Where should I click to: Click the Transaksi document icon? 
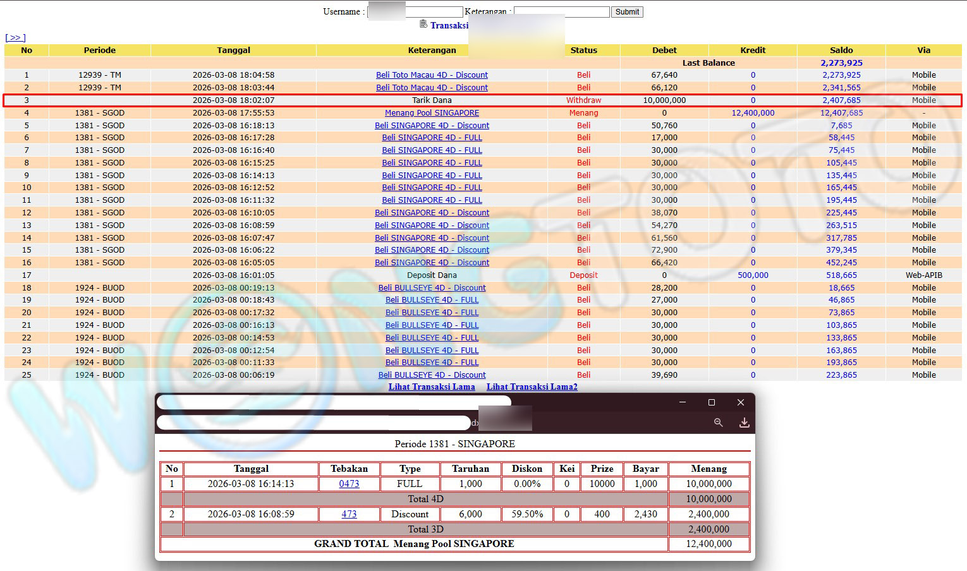pyautogui.click(x=423, y=25)
